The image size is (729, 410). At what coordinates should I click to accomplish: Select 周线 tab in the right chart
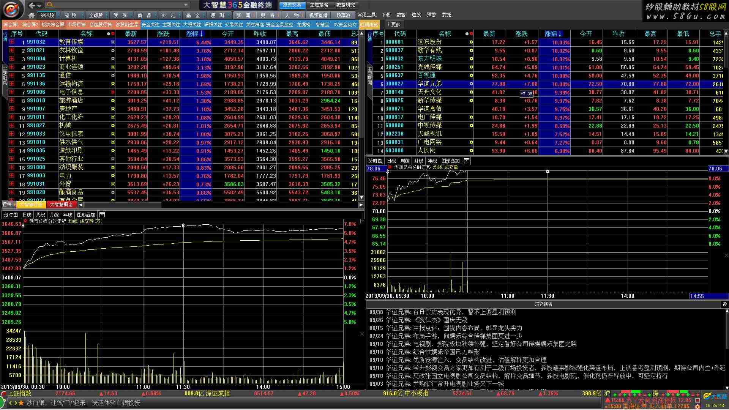click(x=405, y=161)
